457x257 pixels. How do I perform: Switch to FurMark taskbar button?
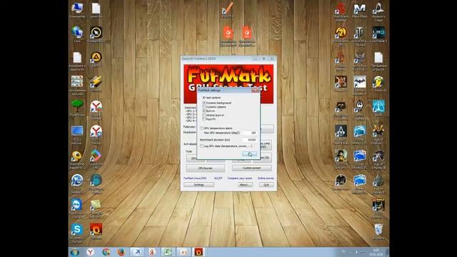coord(199,252)
